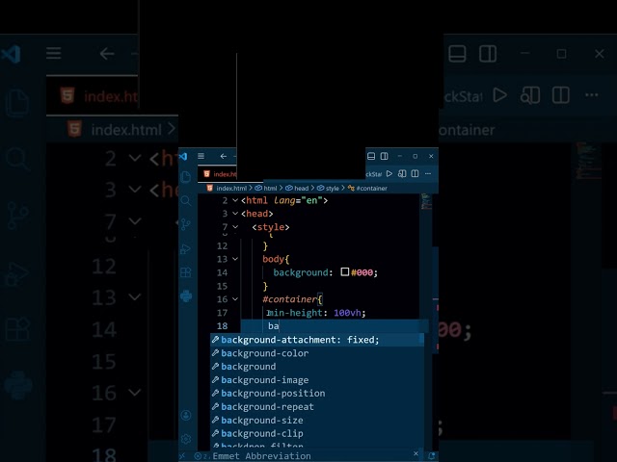Screen dimensions: 617x462
Task: Collapse the #container rule on line 16
Action: [x=235, y=299]
